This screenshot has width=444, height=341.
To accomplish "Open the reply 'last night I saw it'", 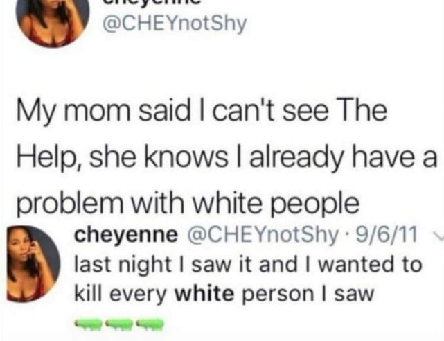I will 248,279.
